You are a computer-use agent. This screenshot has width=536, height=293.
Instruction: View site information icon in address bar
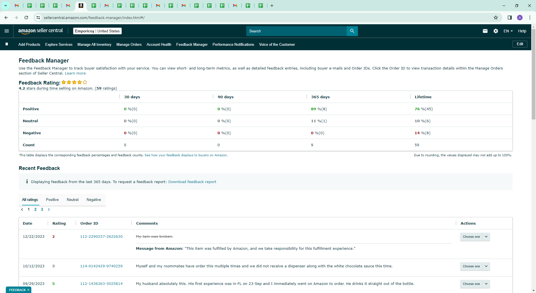tap(38, 18)
